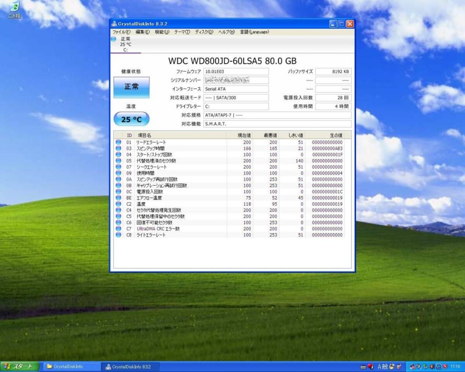Click the IME keyboard icon on language bar
Viewport: 465px width, 372px height.
pyautogui.click(x=363, y=367)
